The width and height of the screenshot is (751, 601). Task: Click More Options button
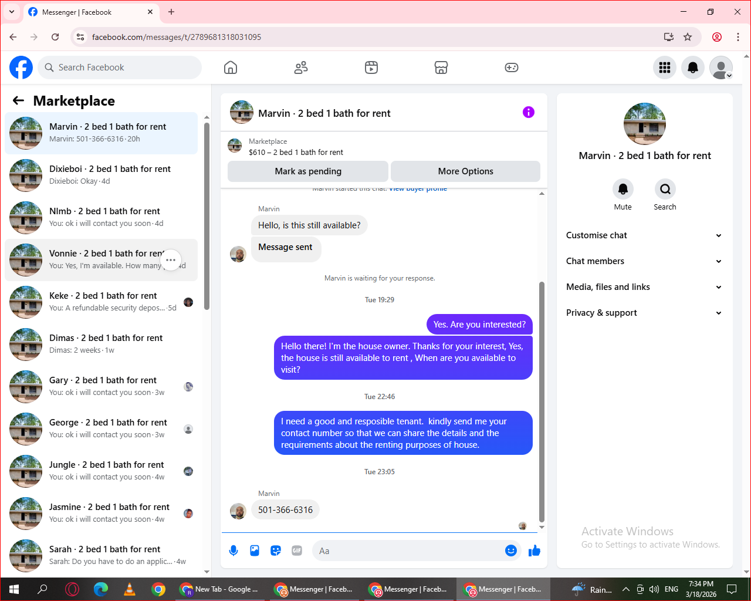pyautogui.click(x=465, y=171)
